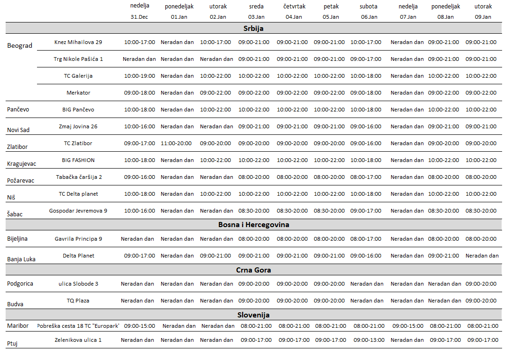Select the Gavrila Principa 9 address
Screen dimensions: 511x354
(78, 239)
